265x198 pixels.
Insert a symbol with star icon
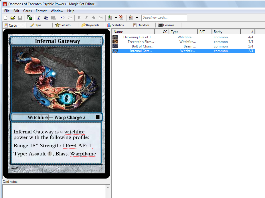pos(94,17)
